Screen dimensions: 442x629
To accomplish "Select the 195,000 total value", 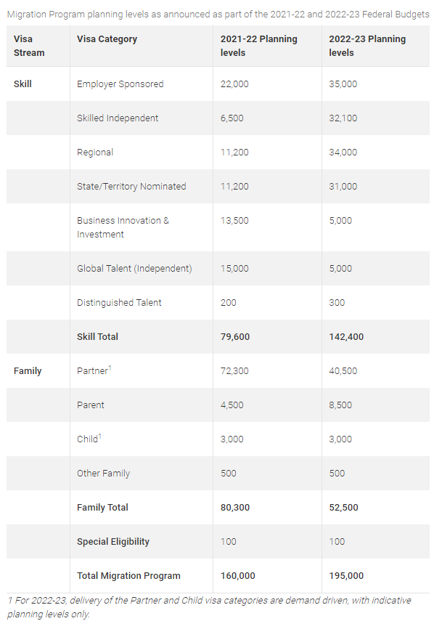I will pyautogui.click(x=346, y=576).
